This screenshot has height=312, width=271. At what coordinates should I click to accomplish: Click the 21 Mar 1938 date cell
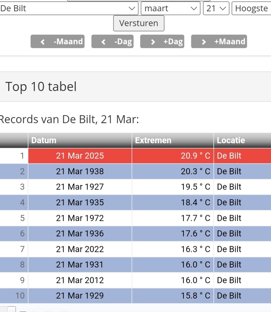click(x=80, y=171)
